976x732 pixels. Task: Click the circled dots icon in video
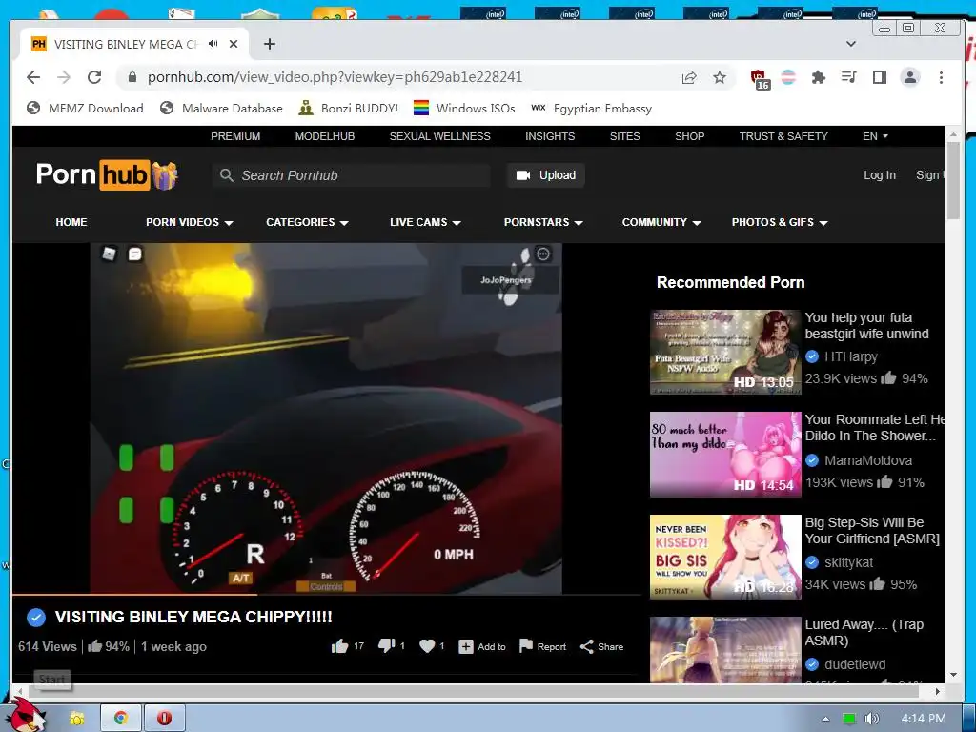point(543,254)
